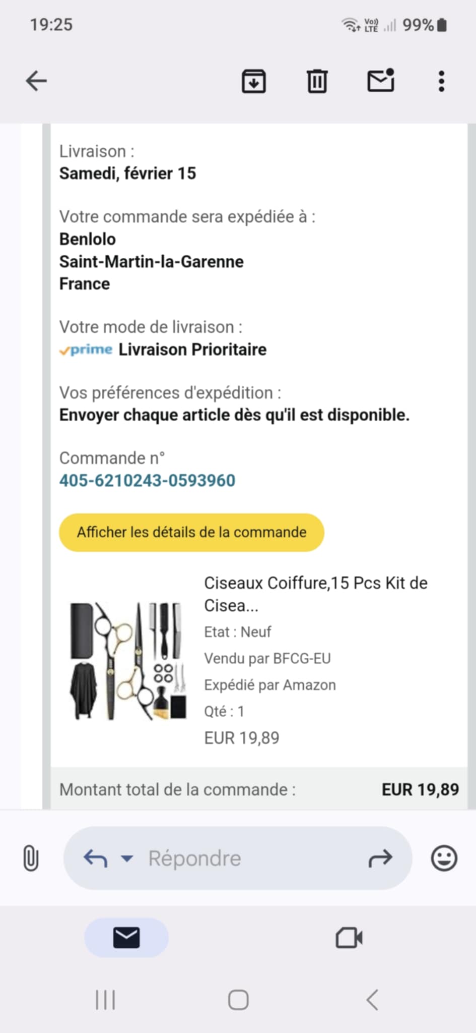476x1033 pixels.
Task: Switch to the Mail tab
Action: pyautogui.click(x=126, y=938)
